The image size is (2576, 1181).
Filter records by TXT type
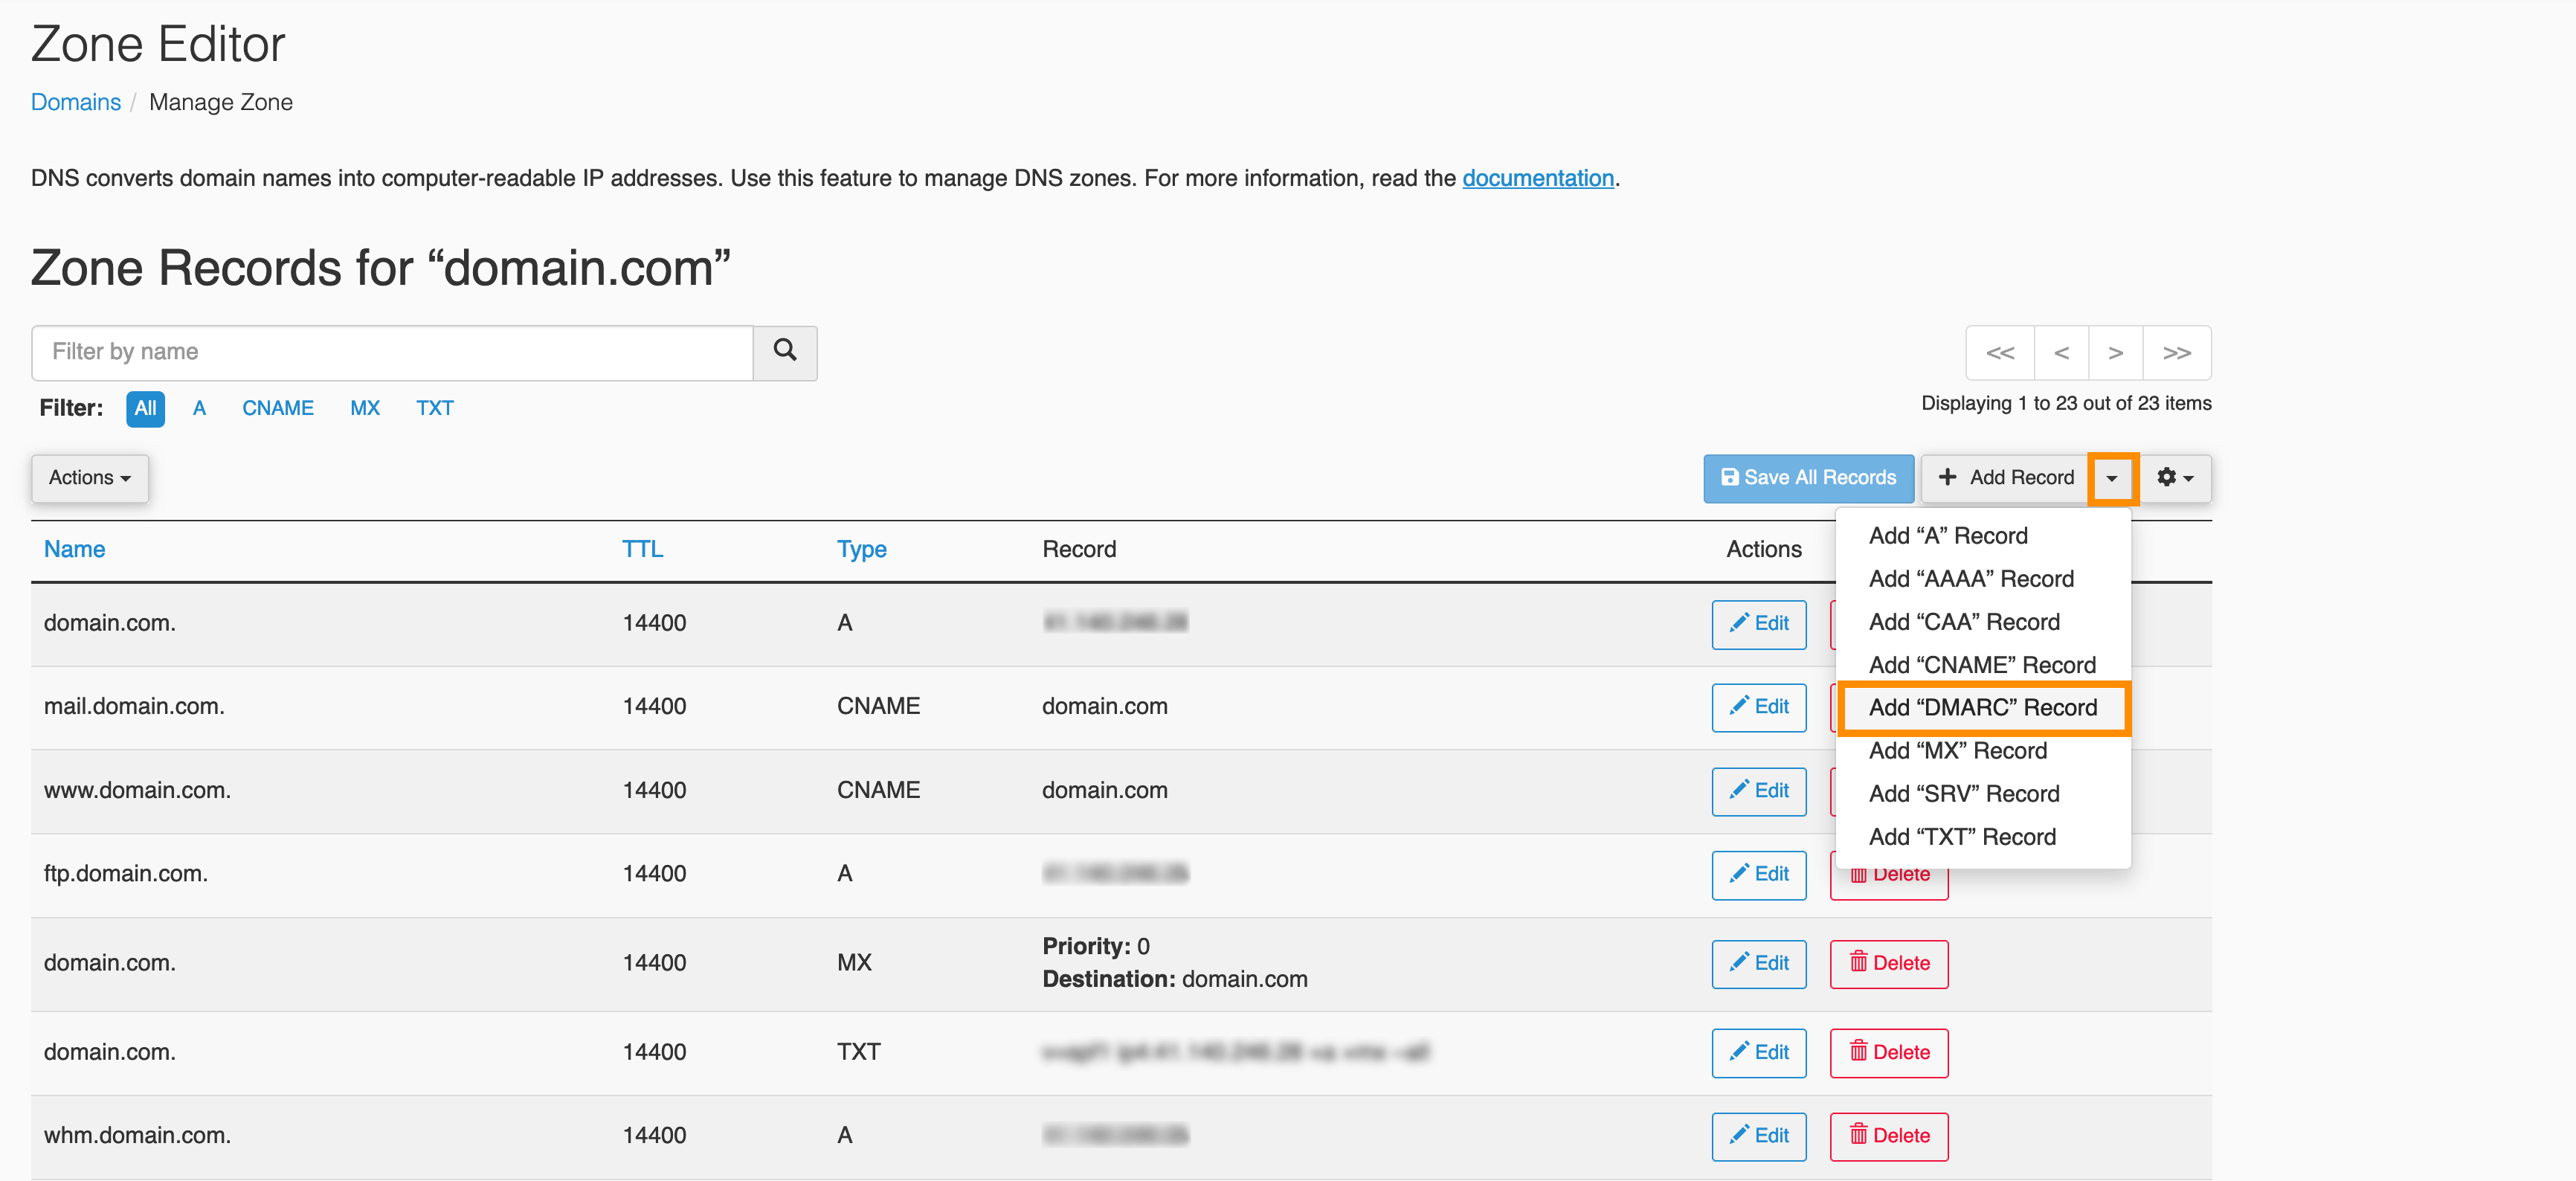434,408
